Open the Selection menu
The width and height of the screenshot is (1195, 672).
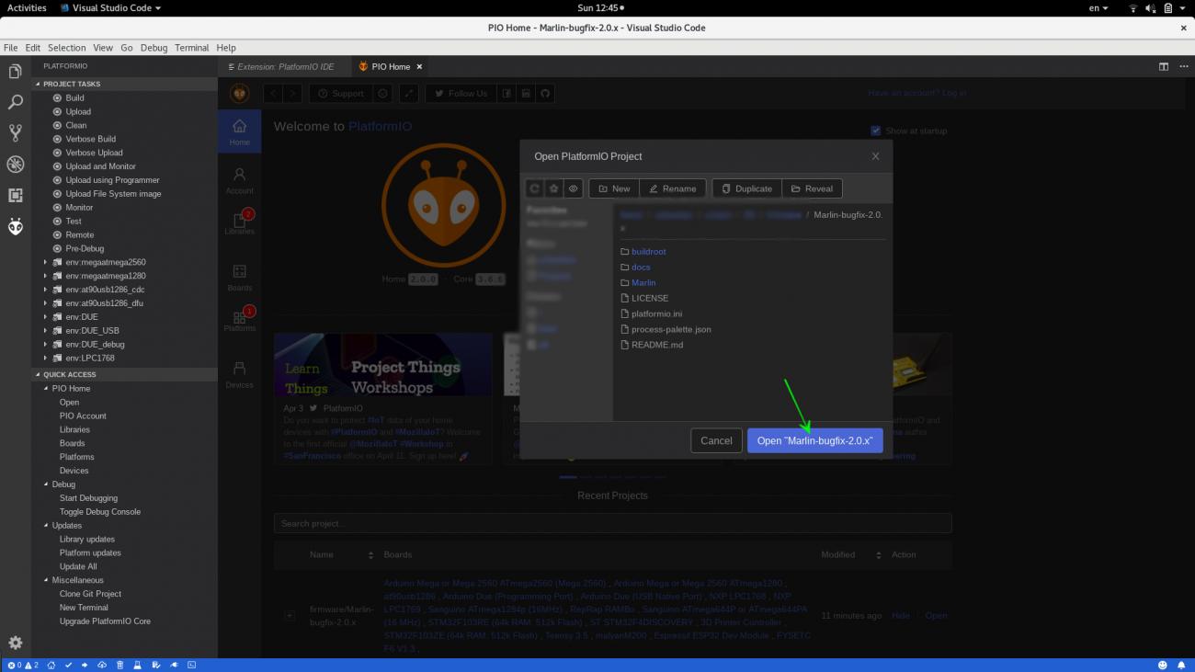(66, 48)
